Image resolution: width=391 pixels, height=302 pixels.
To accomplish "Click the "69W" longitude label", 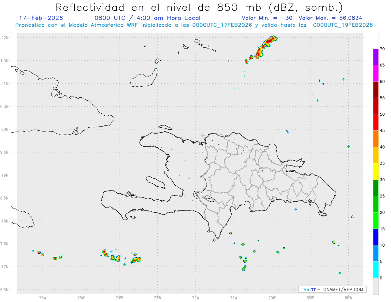I will (x=310, y=297).
